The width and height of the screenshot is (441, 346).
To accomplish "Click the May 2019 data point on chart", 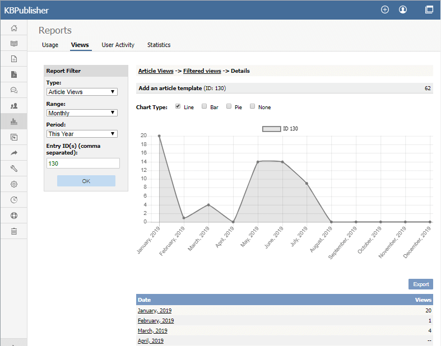I will (x=258, y=162).
